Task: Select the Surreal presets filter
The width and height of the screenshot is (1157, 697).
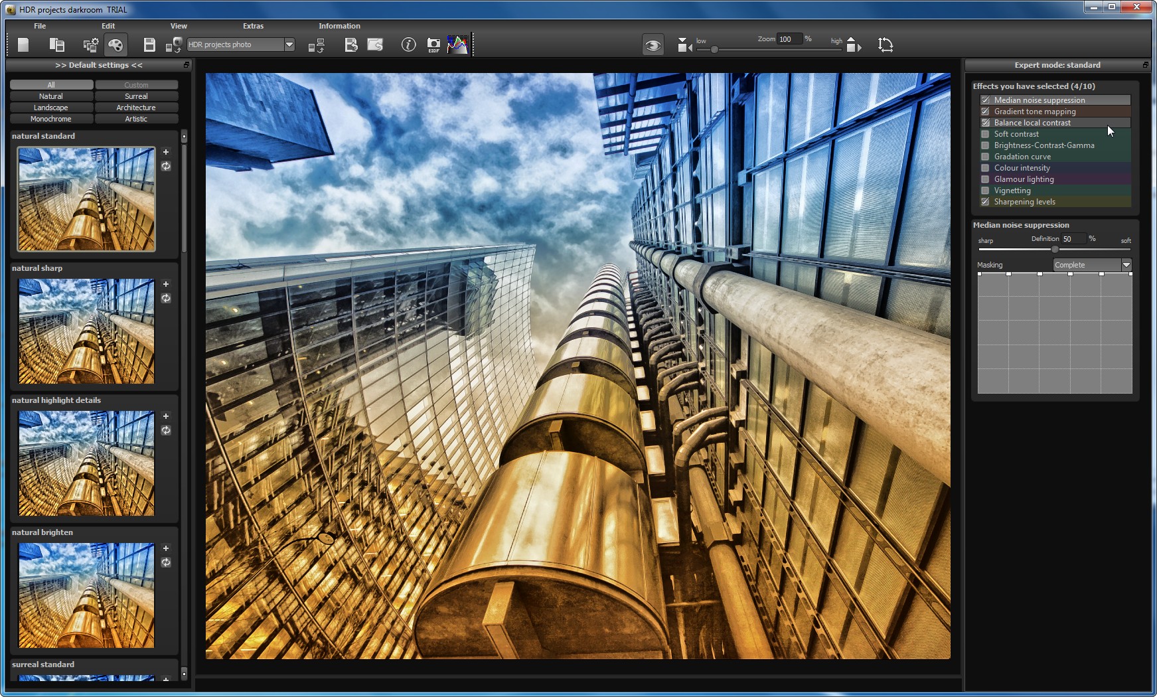Action: (x=136, y=96)
